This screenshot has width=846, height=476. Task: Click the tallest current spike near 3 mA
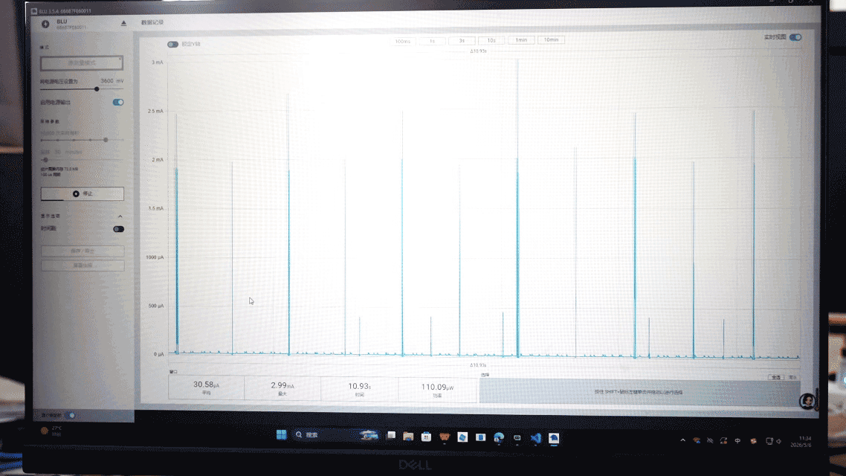(x=517, y=208)
